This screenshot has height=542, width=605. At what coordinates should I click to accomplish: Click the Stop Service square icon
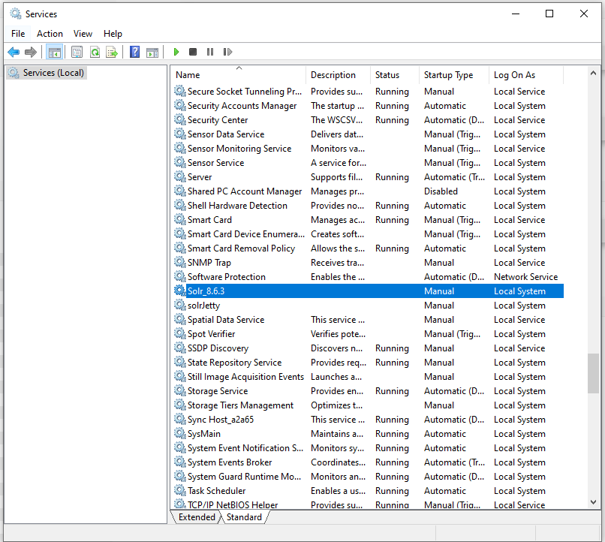click(193, 52)
